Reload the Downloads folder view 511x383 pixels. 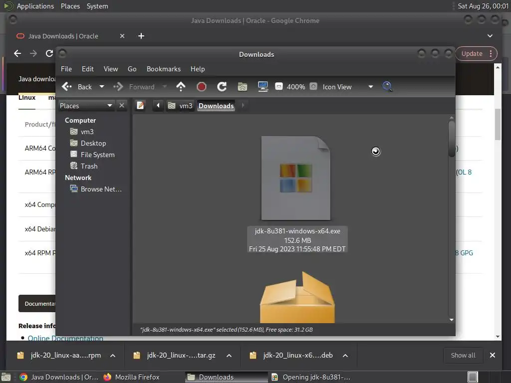[x=222, y=87]
